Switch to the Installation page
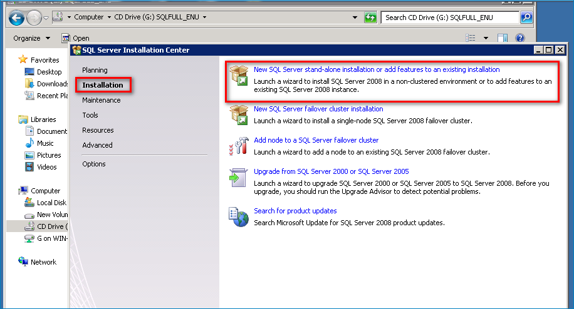Viewport: 574px width, 309px height. click(x=103, y=85)
